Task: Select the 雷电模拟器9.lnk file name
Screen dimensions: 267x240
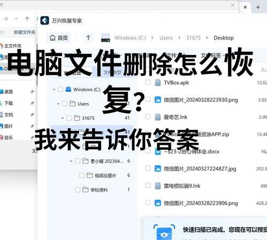Action: tap(182, 186)
